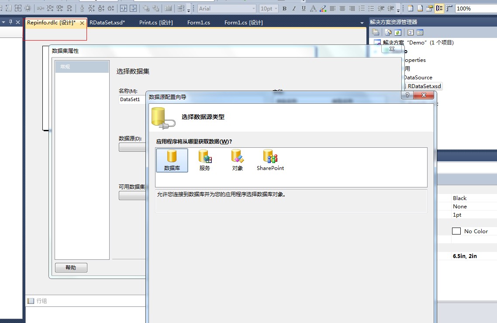Select RDataSet.xsd in Solution Explorer

pos(424,86)
